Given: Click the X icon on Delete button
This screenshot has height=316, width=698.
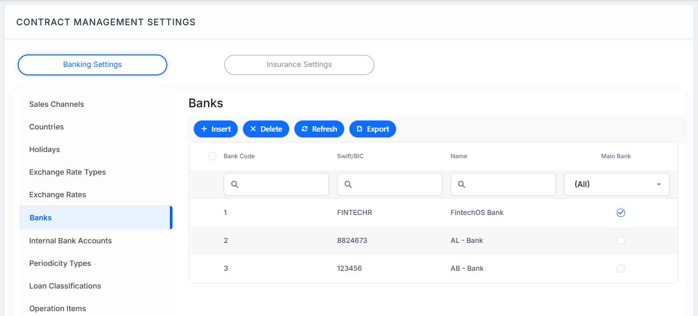Looking at the screenshot, I should pos(253,129).
